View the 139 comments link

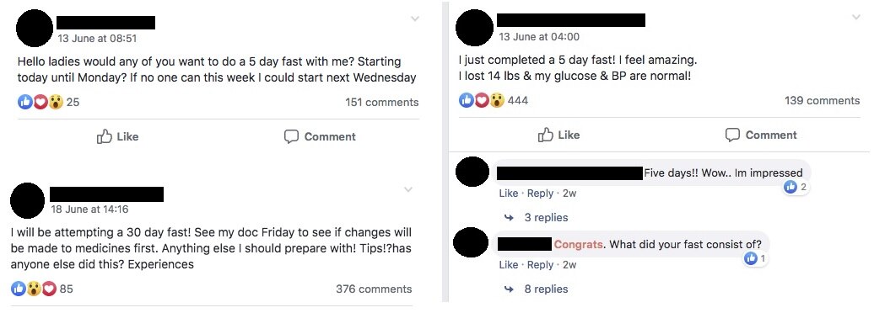[x=823, y=101]
